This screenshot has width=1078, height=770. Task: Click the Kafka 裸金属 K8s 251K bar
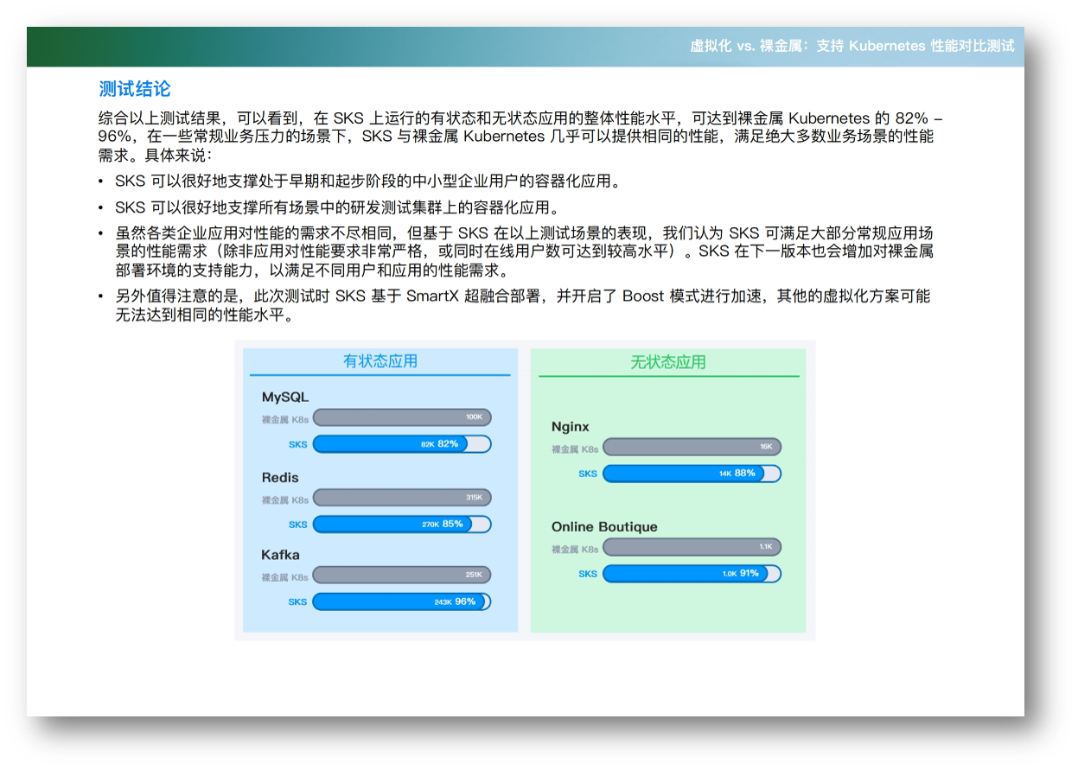coord(402,575)
